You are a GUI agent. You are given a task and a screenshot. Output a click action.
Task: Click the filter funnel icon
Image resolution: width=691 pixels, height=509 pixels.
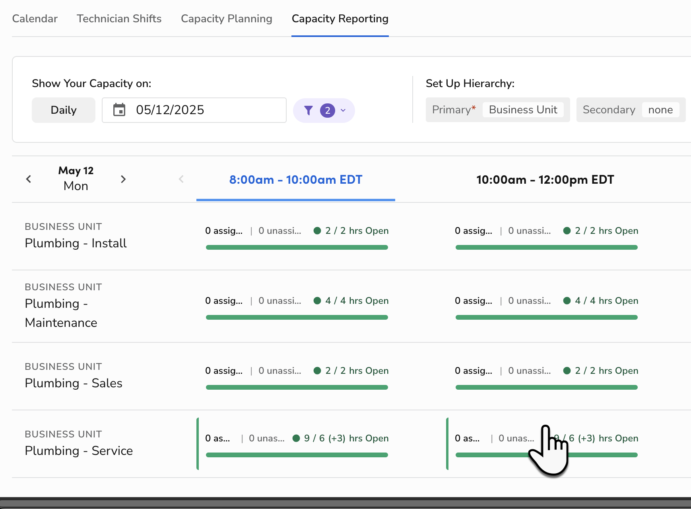click(309, 111)
